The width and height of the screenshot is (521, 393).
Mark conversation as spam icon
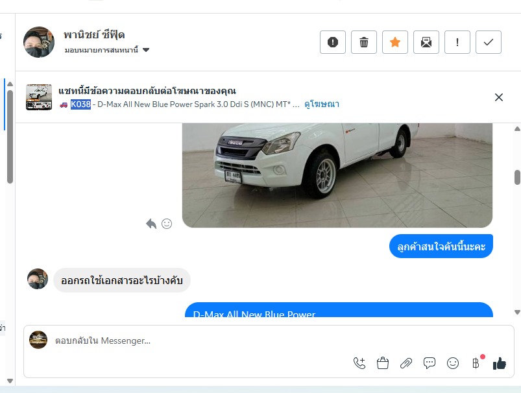[x=333, y=42]
